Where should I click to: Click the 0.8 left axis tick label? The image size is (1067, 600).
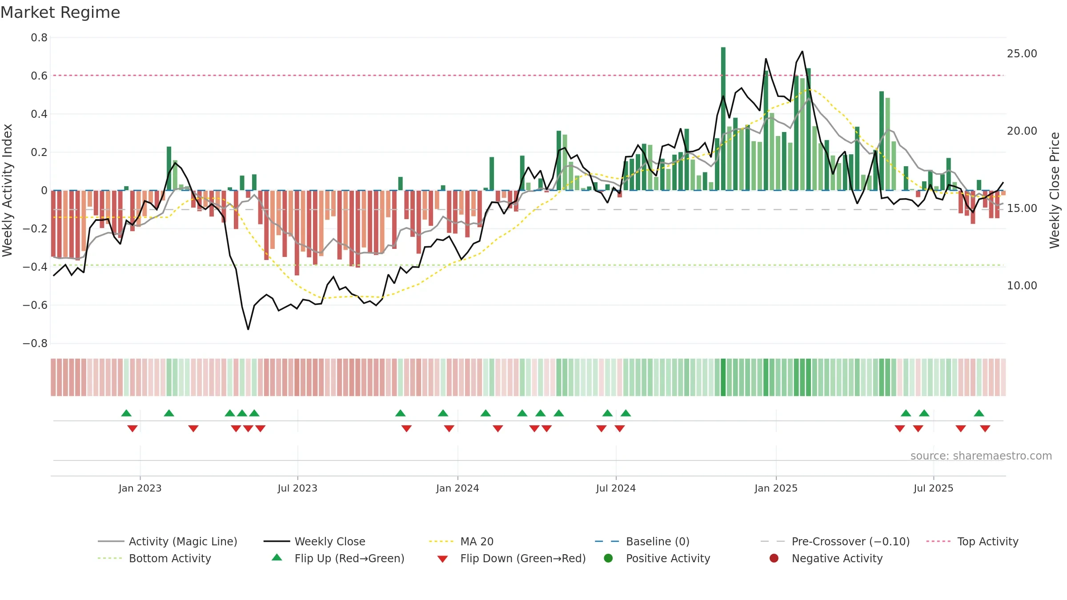39,38
